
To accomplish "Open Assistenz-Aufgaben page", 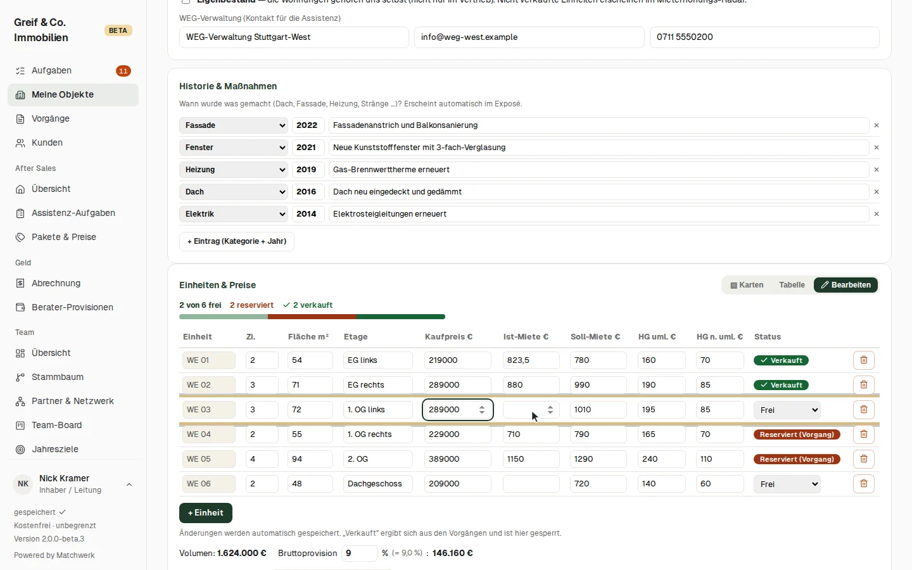I will click(x=73, y=213).
